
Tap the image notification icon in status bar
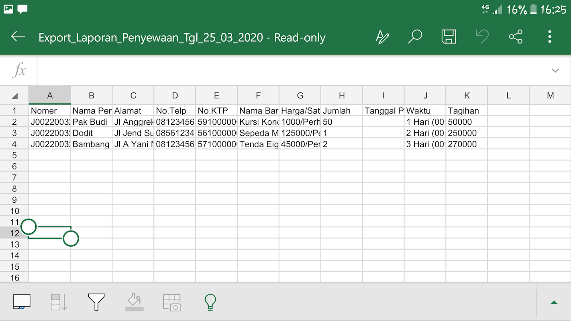(x=8, y=9)
